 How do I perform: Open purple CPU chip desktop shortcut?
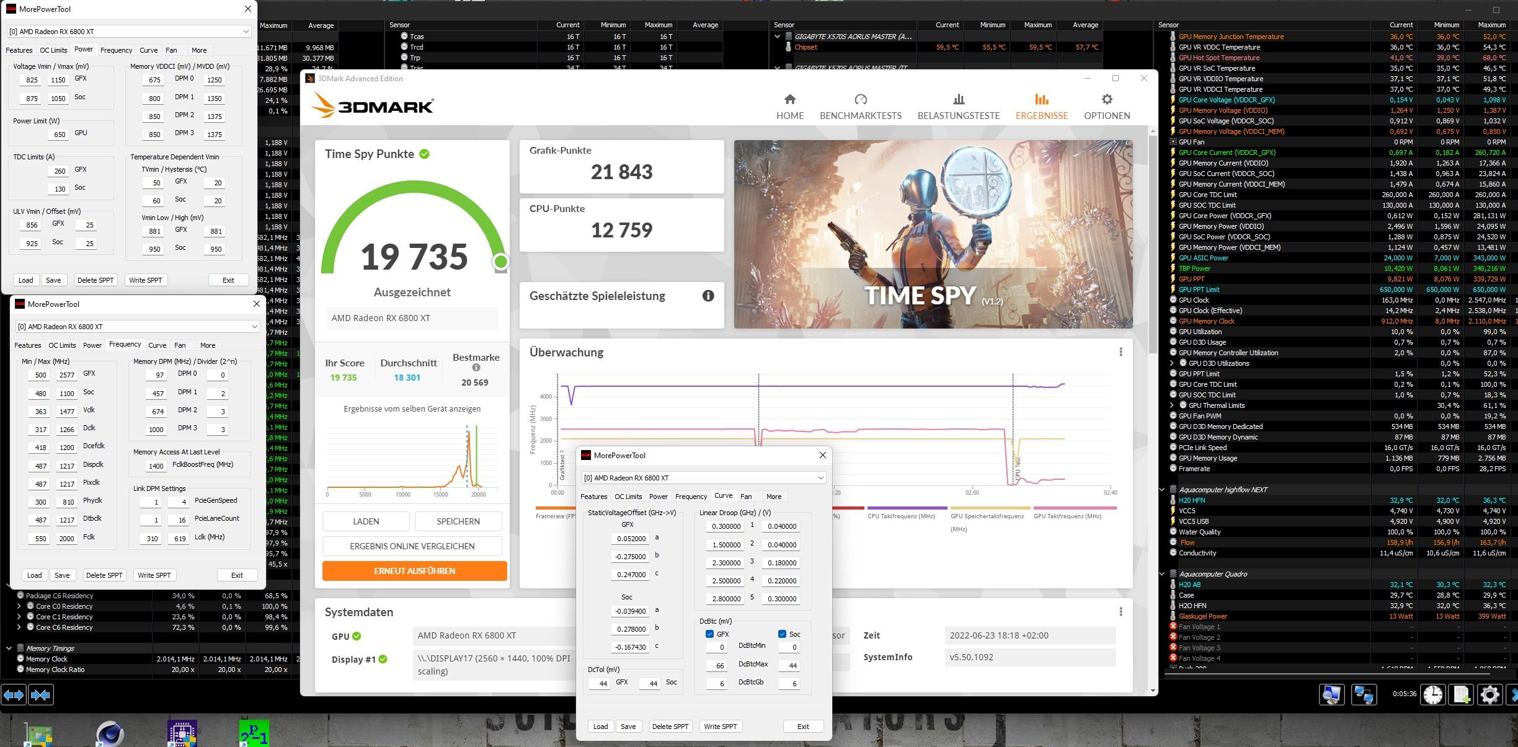(182, 734)
